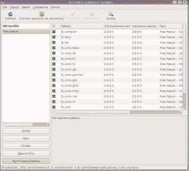Sort by Zainstalowana wersja column header
The width and height of the screenshot is (189, 171).
117,26
